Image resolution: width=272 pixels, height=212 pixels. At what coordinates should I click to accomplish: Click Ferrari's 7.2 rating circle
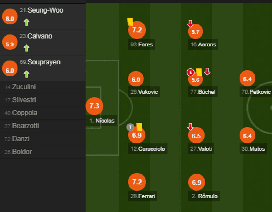click(x=137, y=182)
